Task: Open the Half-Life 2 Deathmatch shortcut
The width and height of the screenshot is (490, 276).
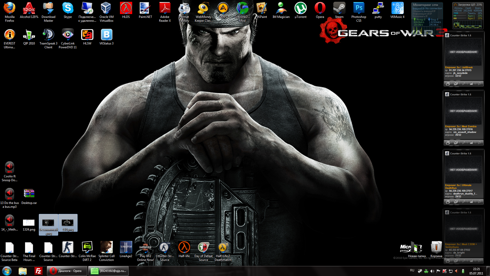Action: (223, 251)
